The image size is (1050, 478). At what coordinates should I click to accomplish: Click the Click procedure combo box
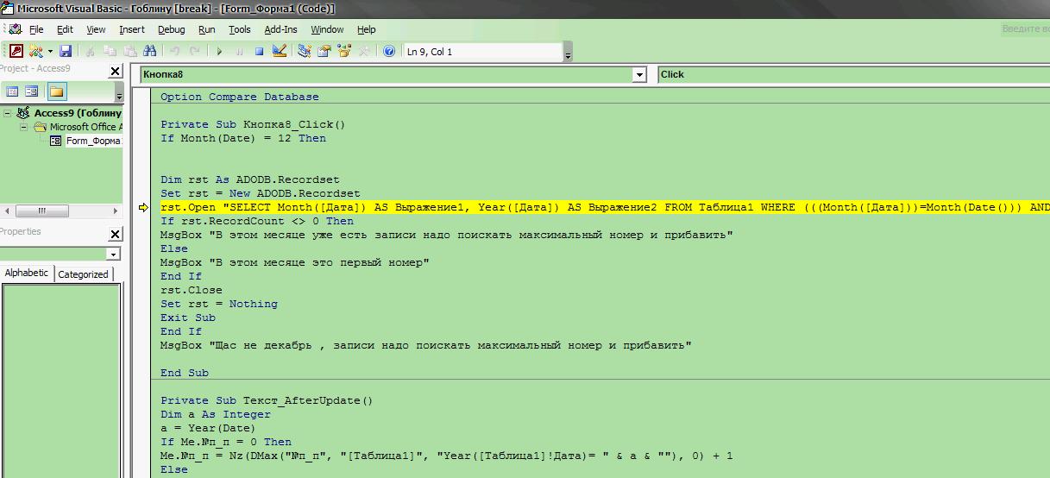point(853,74)
